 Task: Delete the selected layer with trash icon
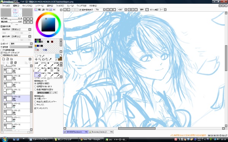click(x=16, y=62)
